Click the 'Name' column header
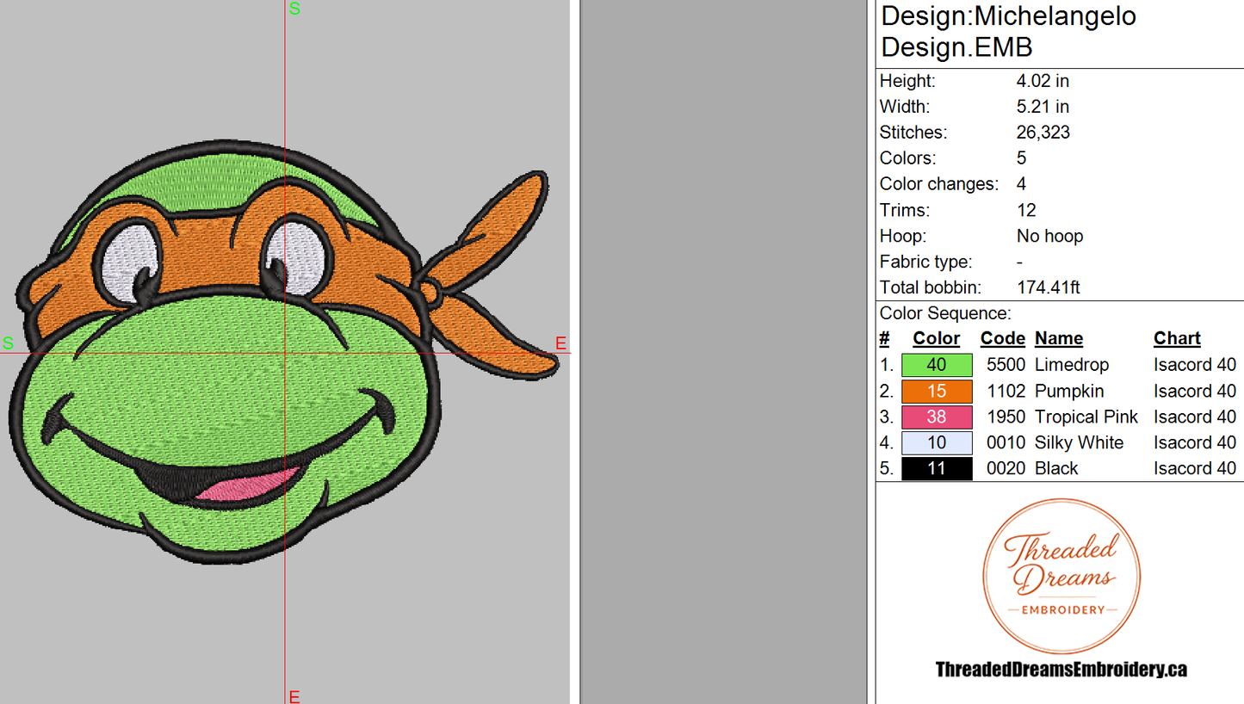This screenshot has width=1244, height=704. click(1059, 339)
